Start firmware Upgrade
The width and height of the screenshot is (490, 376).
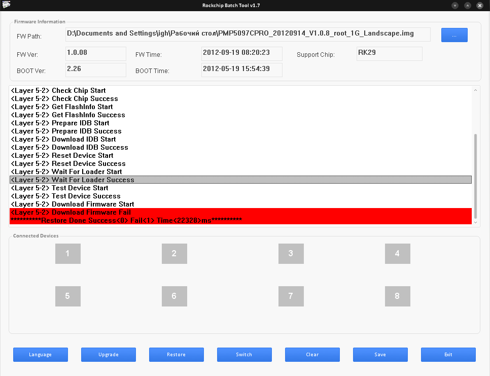tap(109, 354)
